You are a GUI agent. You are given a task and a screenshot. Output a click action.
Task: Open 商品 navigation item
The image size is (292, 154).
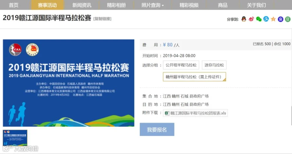click(x=223, y=5)
